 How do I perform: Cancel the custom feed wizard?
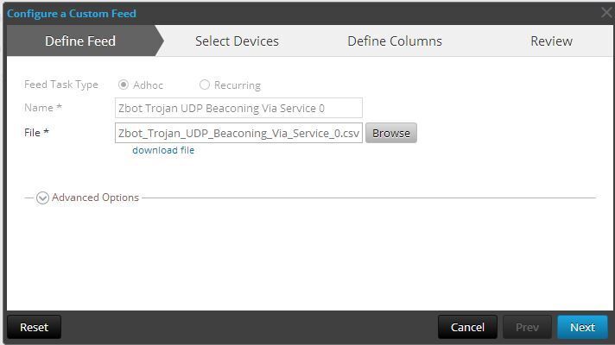[x=467, y=327]
